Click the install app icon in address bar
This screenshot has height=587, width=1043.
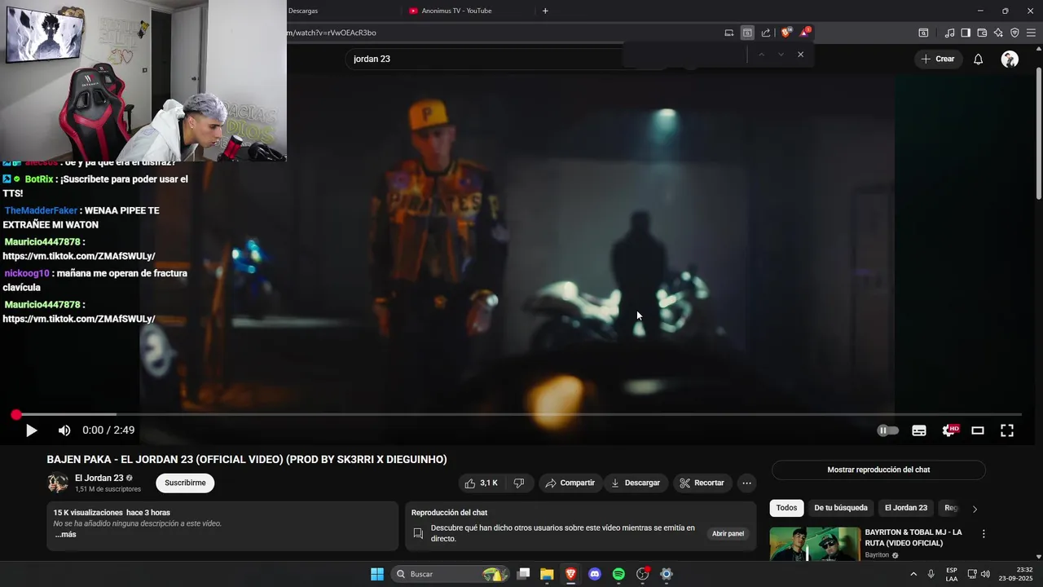[729, 33]
